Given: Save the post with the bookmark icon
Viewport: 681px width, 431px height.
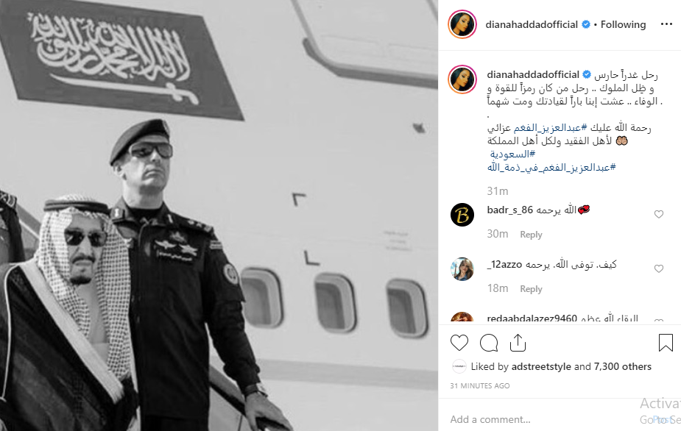Looking at the screenshot, I should pos(666,343).
